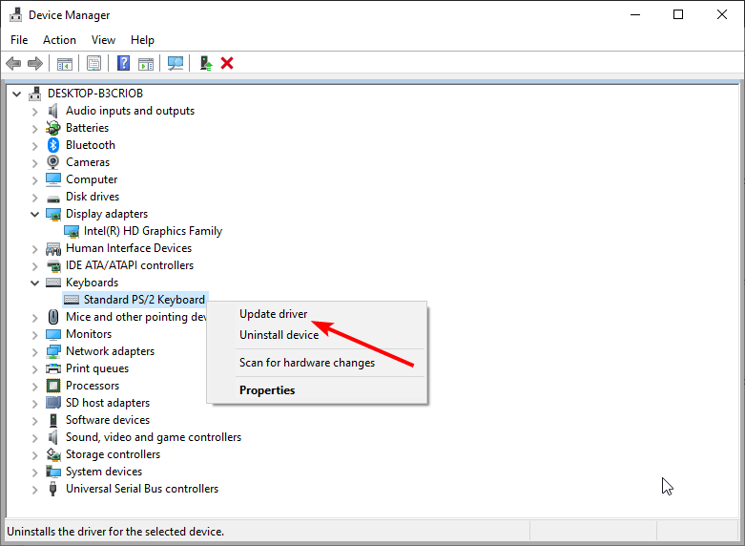Expand the Batteries category chevron
This screenshot has height=546, width=745.
(34, 129)
